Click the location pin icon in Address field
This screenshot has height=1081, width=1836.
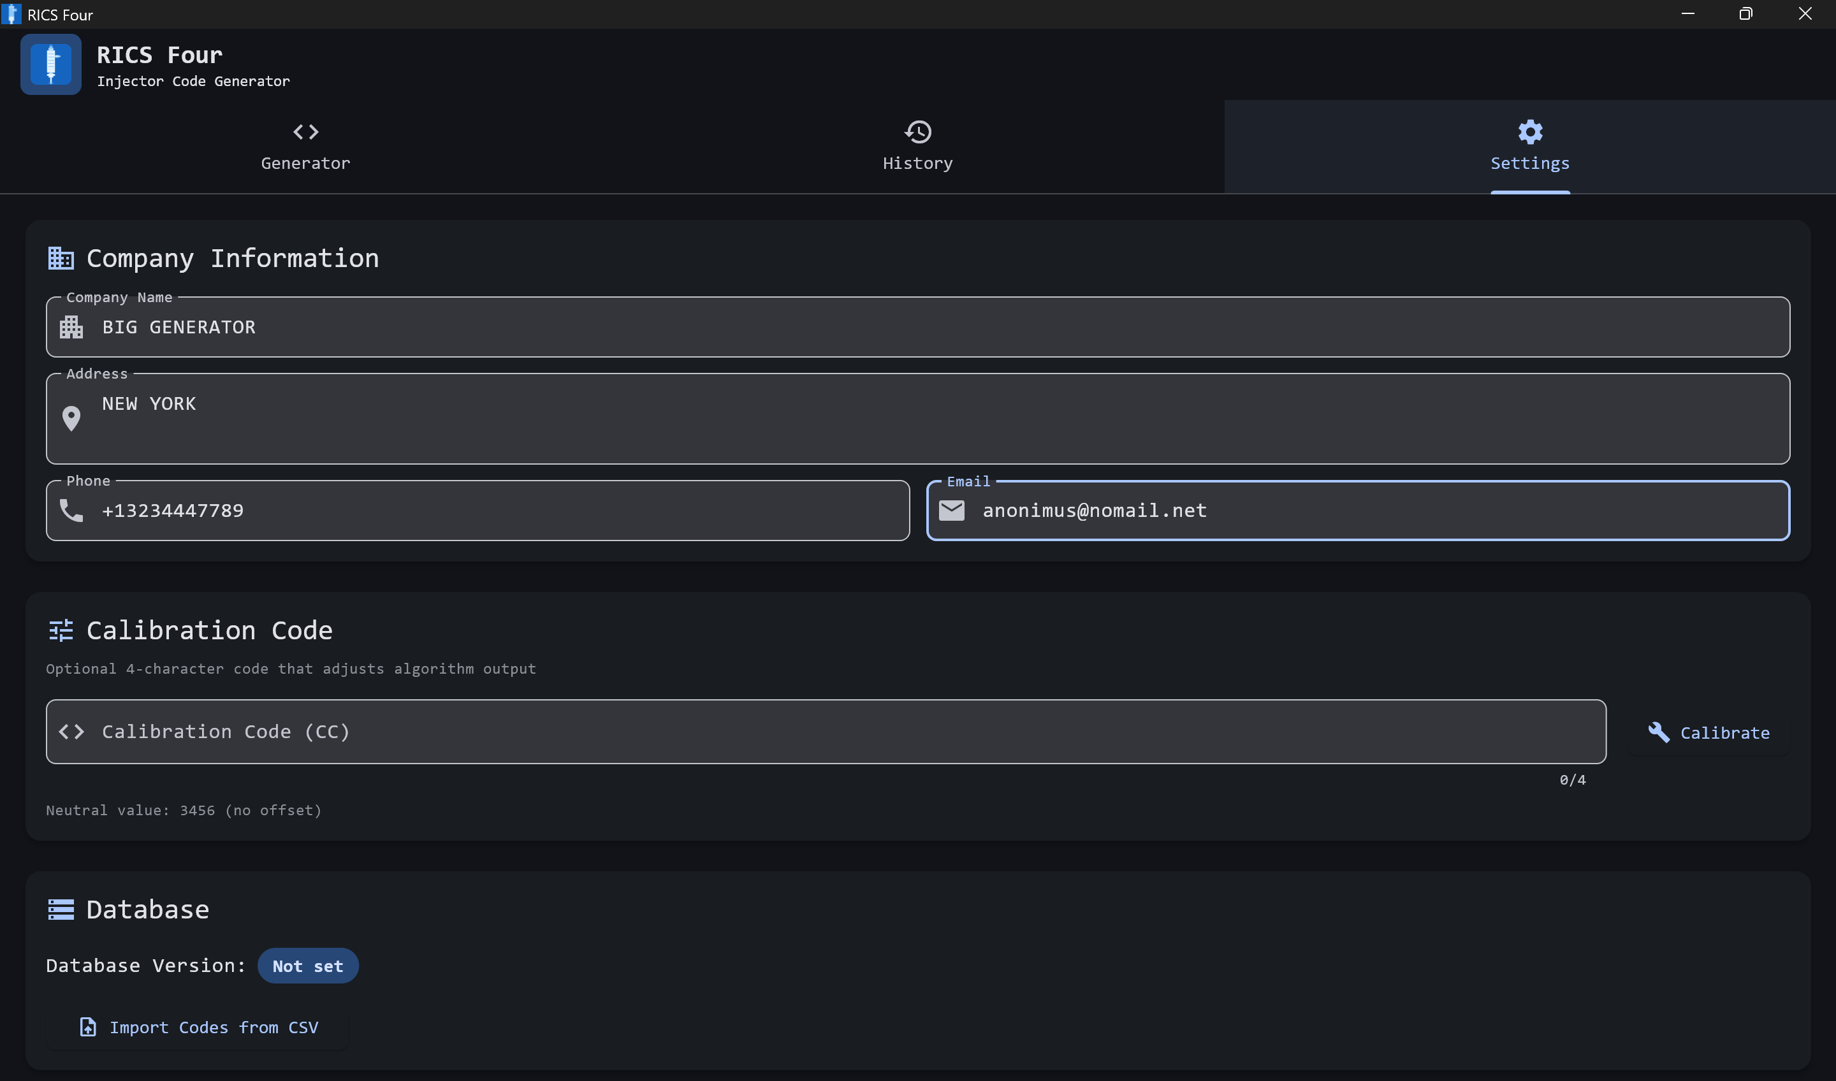(71, 418)
